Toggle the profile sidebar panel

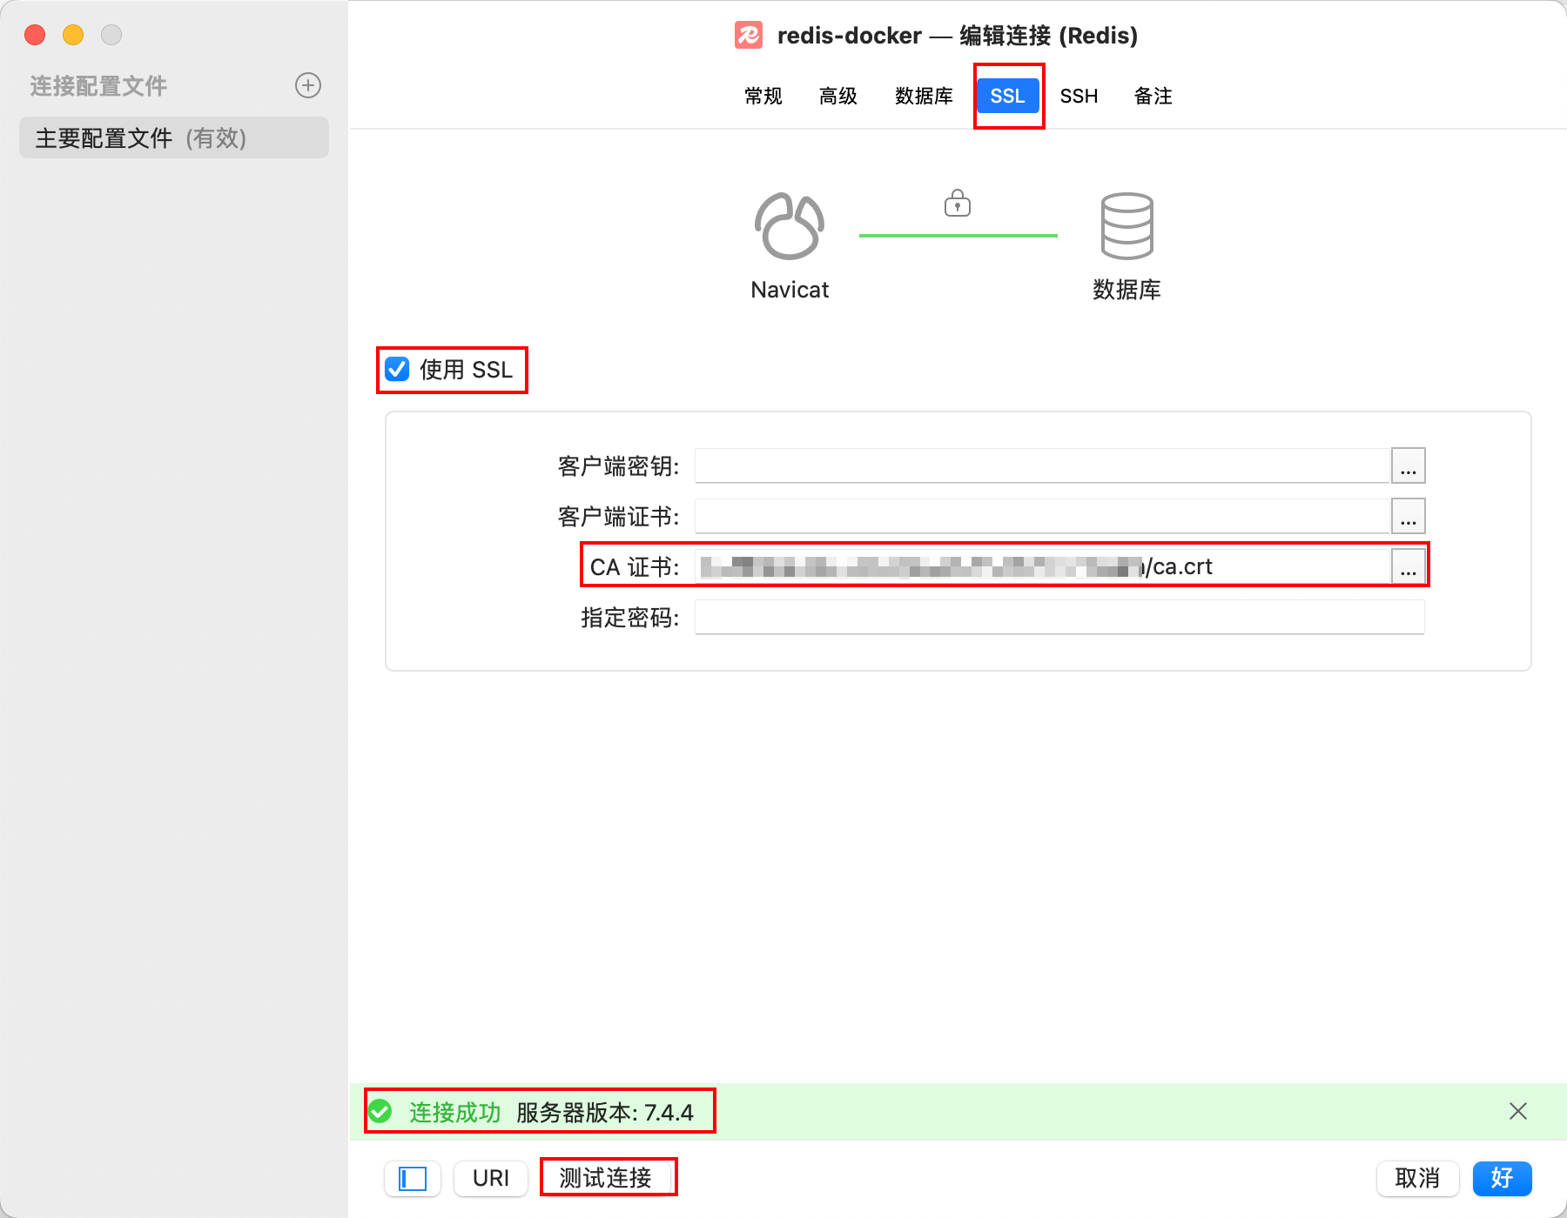pos(413,1179)
